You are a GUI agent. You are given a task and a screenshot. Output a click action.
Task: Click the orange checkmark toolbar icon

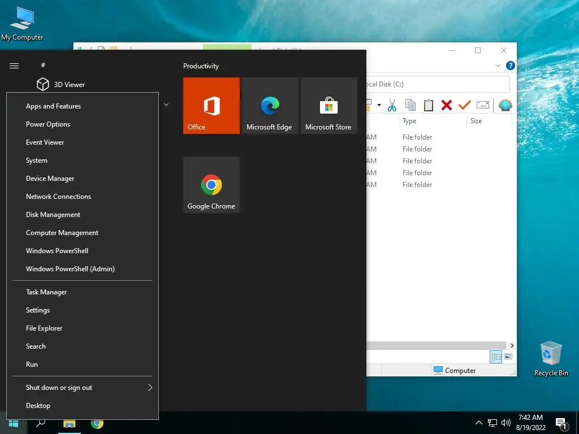(465, 105)
